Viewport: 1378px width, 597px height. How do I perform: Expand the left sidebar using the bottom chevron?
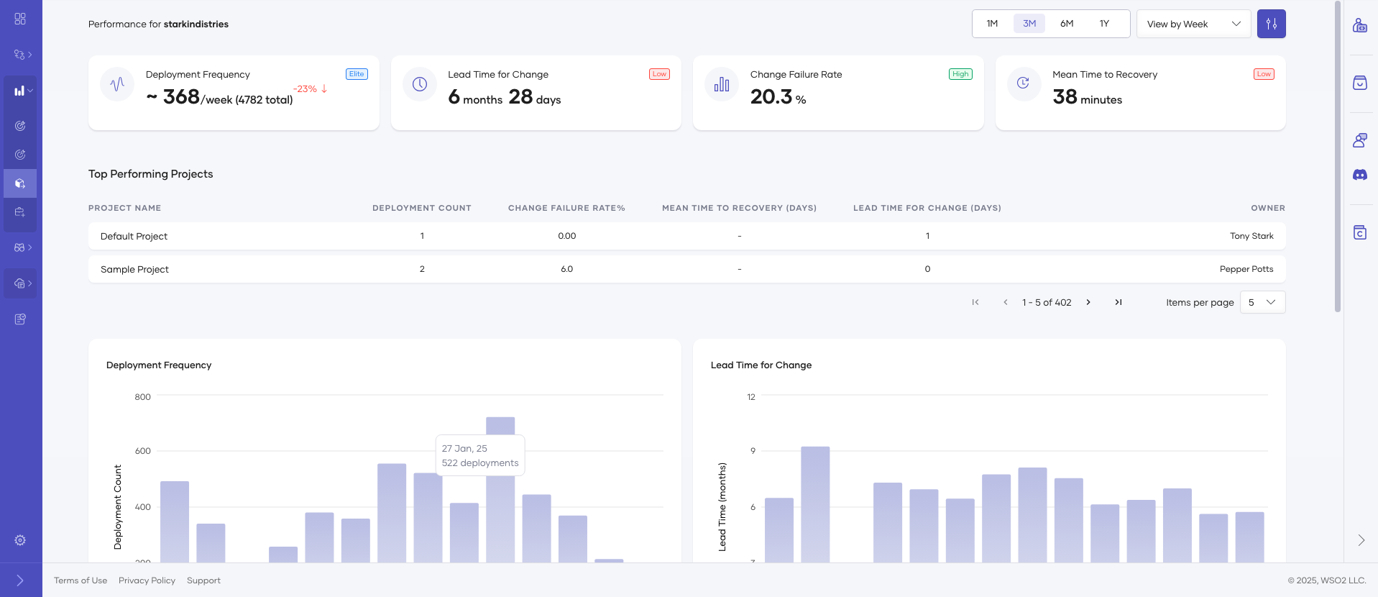(20, 580)
